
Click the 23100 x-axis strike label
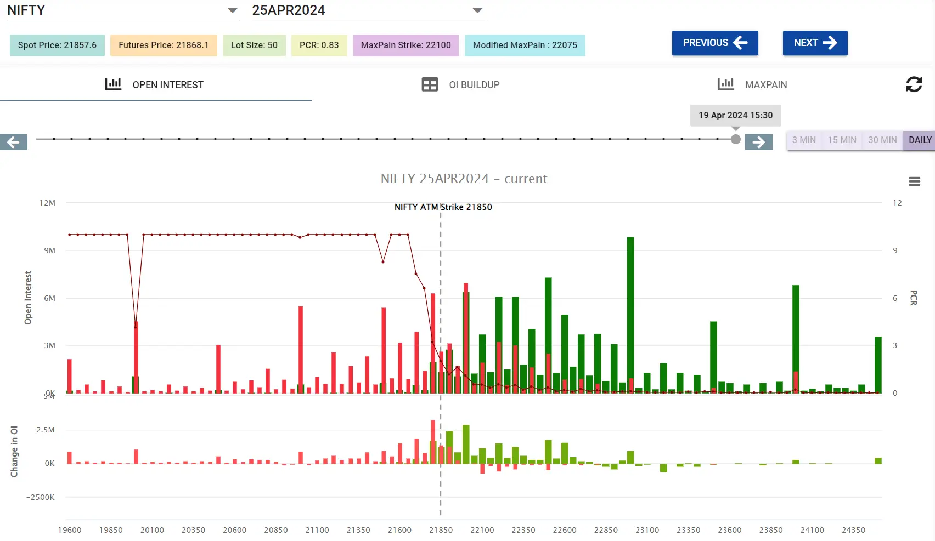(647, 530)
